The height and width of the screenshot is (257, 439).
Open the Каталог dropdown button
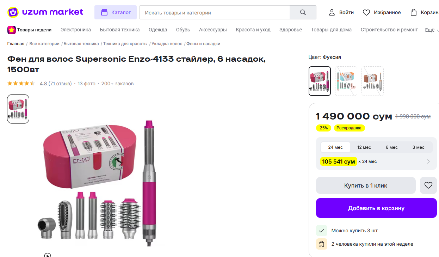115,12
